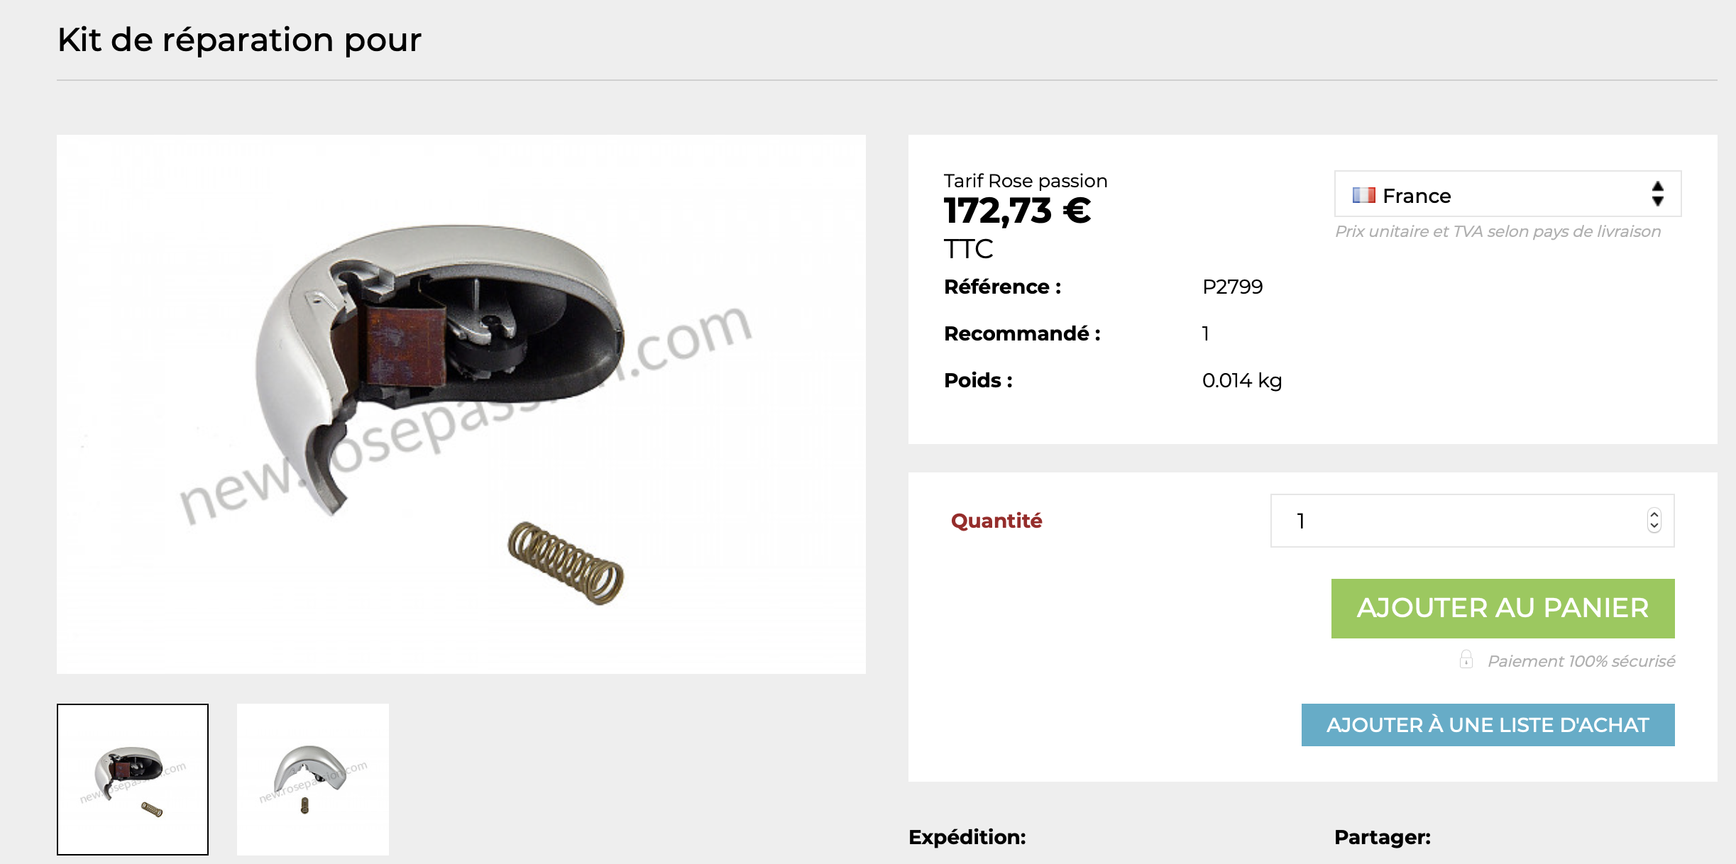The image size is (1736, 864).
Task: Open the France country dropdown
Action: point(1507,194)
